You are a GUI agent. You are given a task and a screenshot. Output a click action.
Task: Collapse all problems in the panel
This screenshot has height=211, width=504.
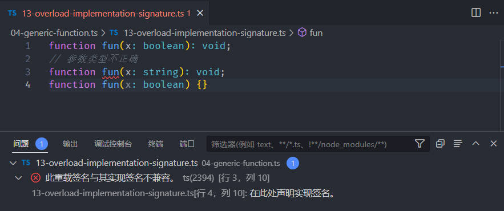(x=440, y=144)
